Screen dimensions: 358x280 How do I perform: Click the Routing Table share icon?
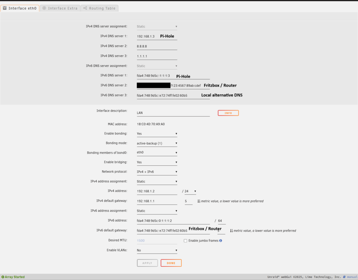pyautogui.click(x=85, y=8)
